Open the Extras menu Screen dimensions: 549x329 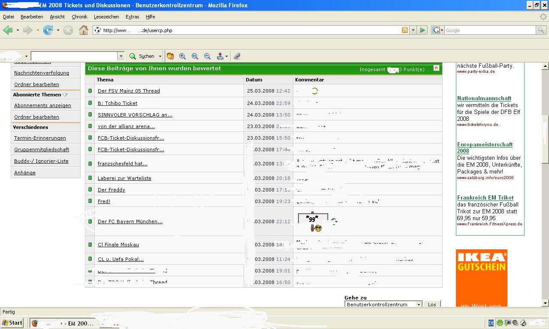pyautogui.click(x=132, y=17)
